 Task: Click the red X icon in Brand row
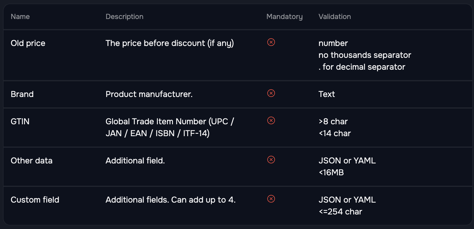(271, 93)
